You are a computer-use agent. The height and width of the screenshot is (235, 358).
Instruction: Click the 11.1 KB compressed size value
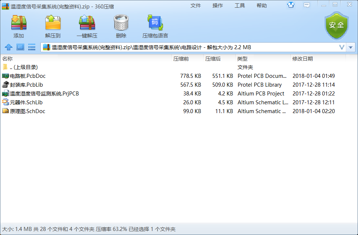click(x=224, y=111)
